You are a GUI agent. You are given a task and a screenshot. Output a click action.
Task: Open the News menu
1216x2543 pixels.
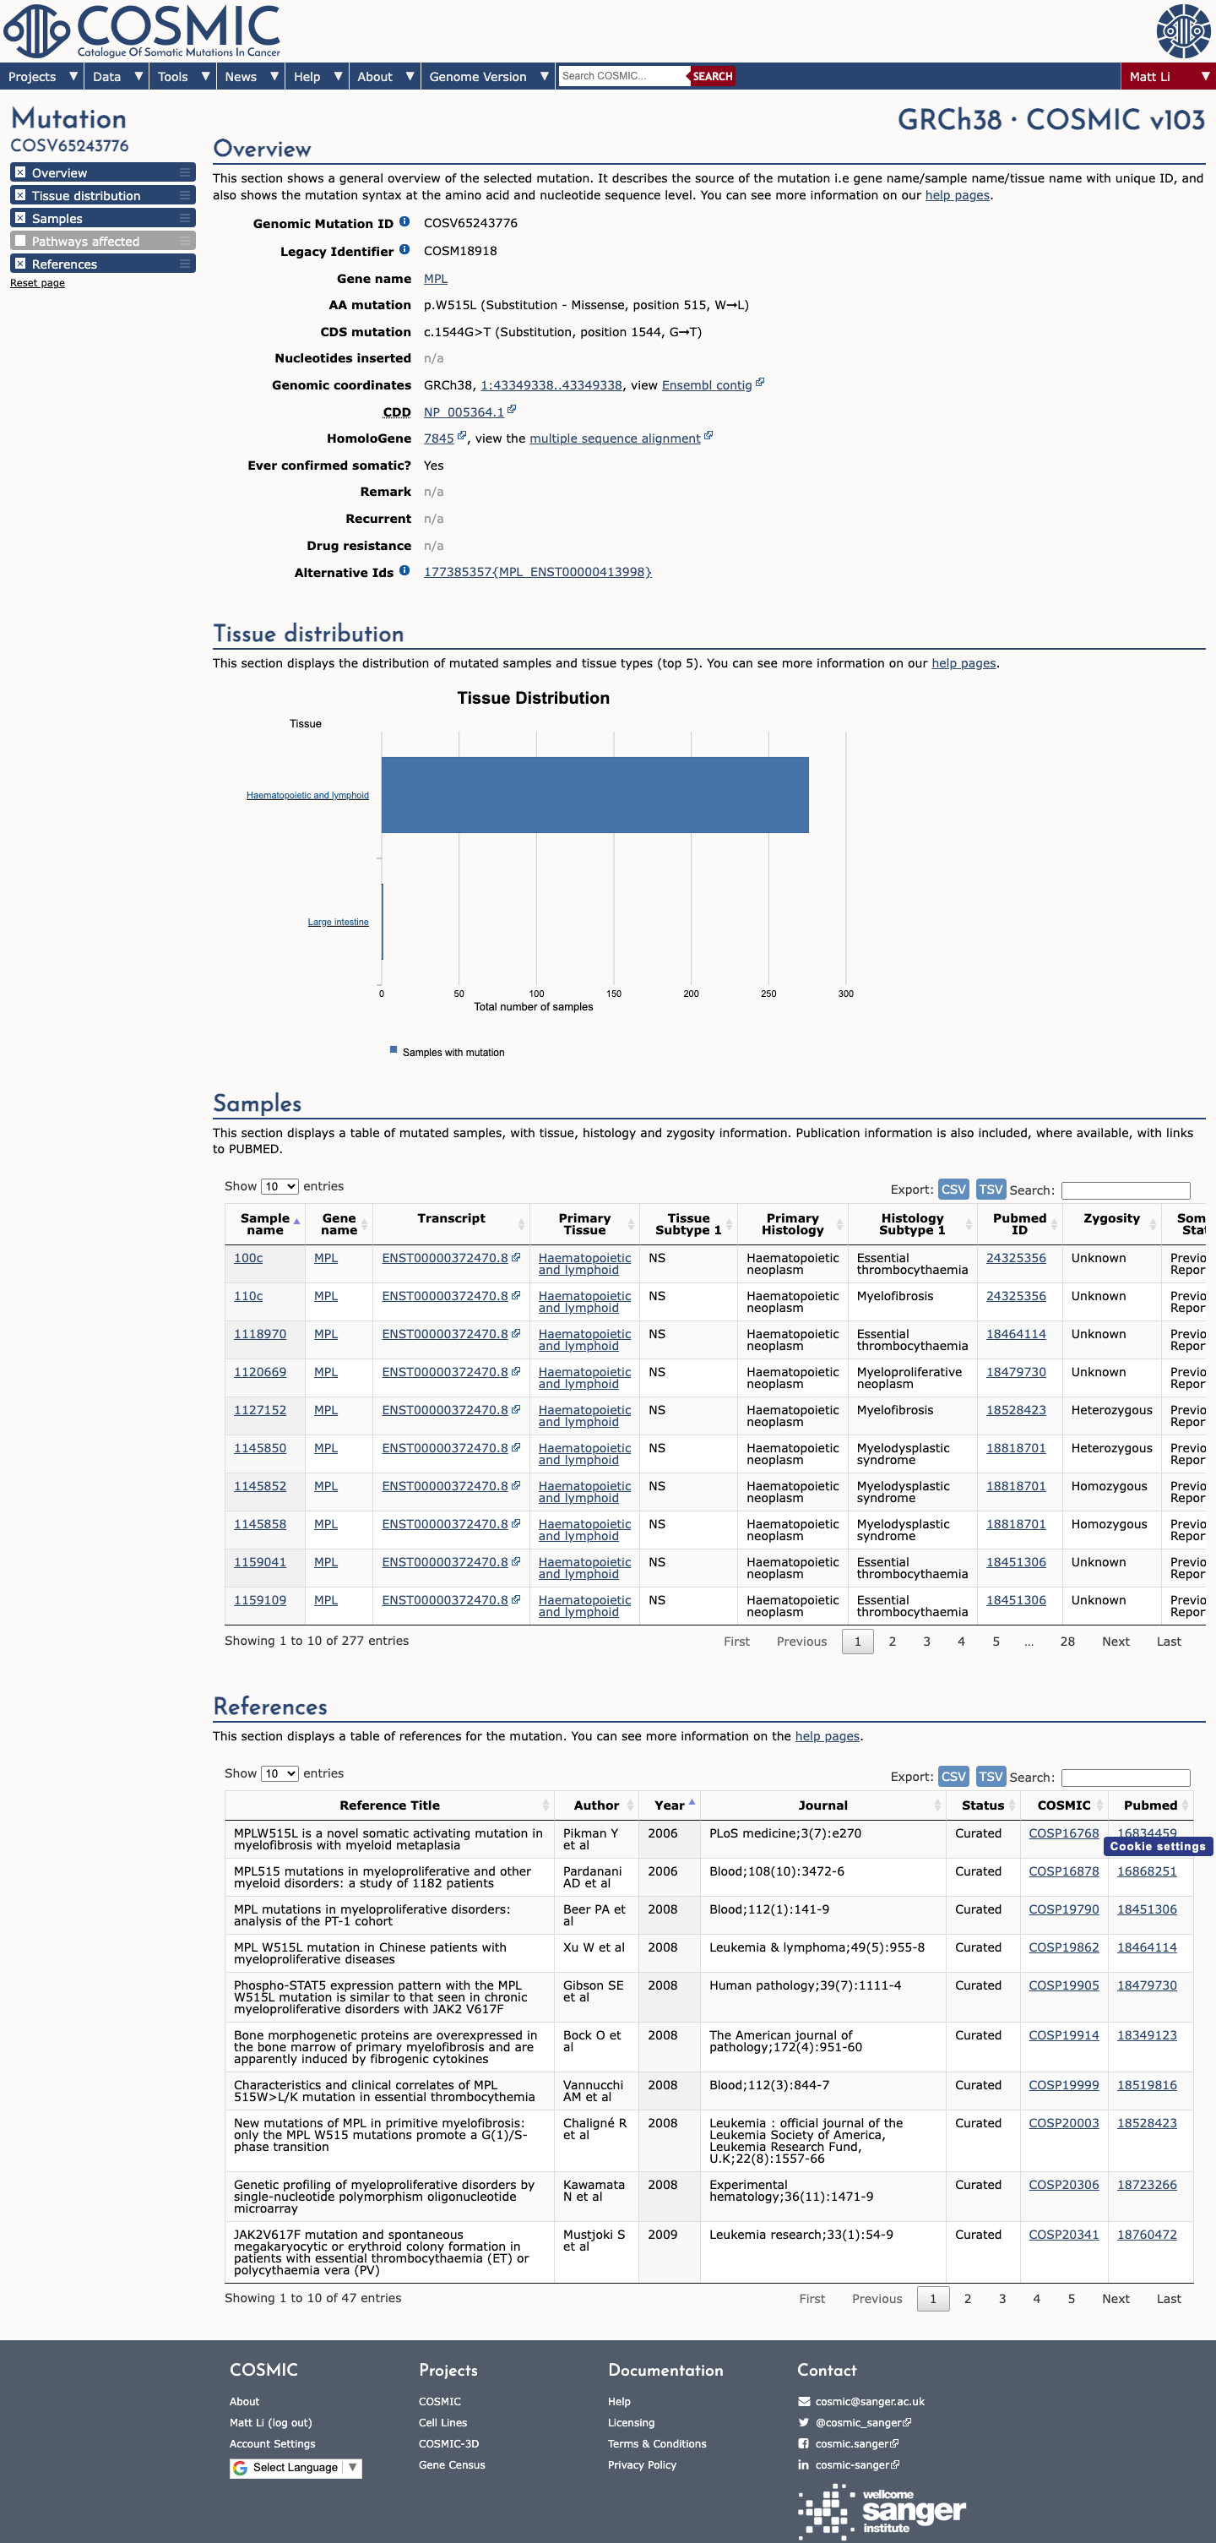(252, 76)
